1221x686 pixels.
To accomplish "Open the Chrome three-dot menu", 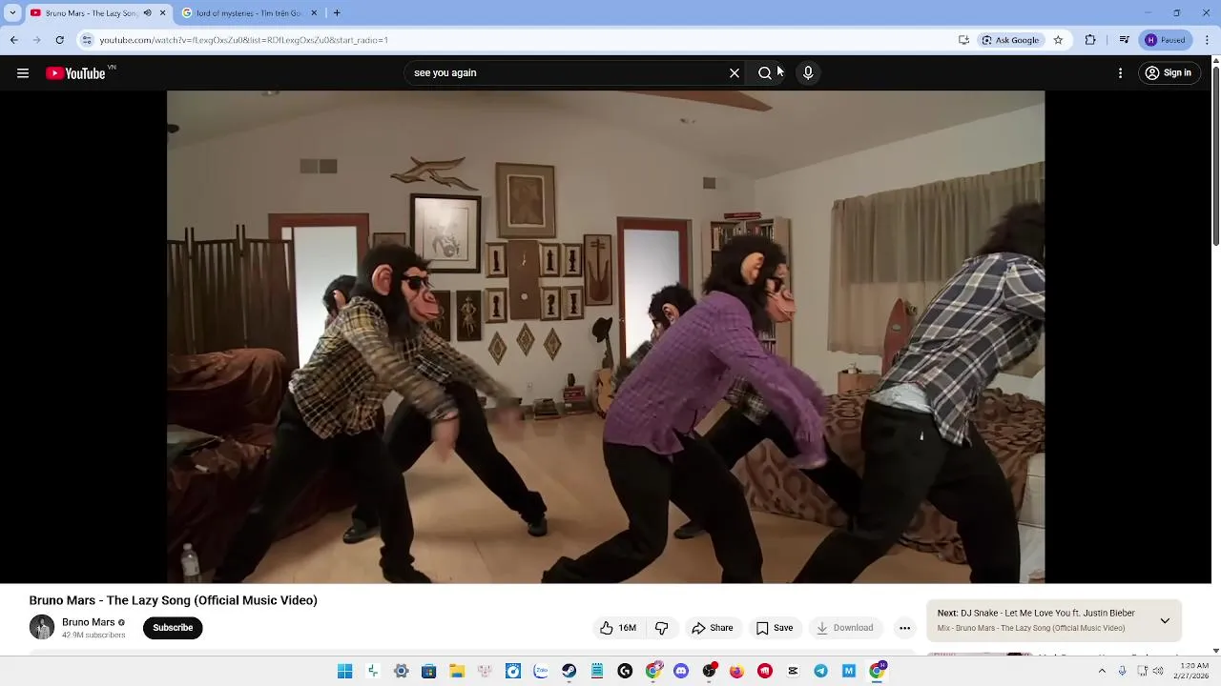I will 1207,40.
